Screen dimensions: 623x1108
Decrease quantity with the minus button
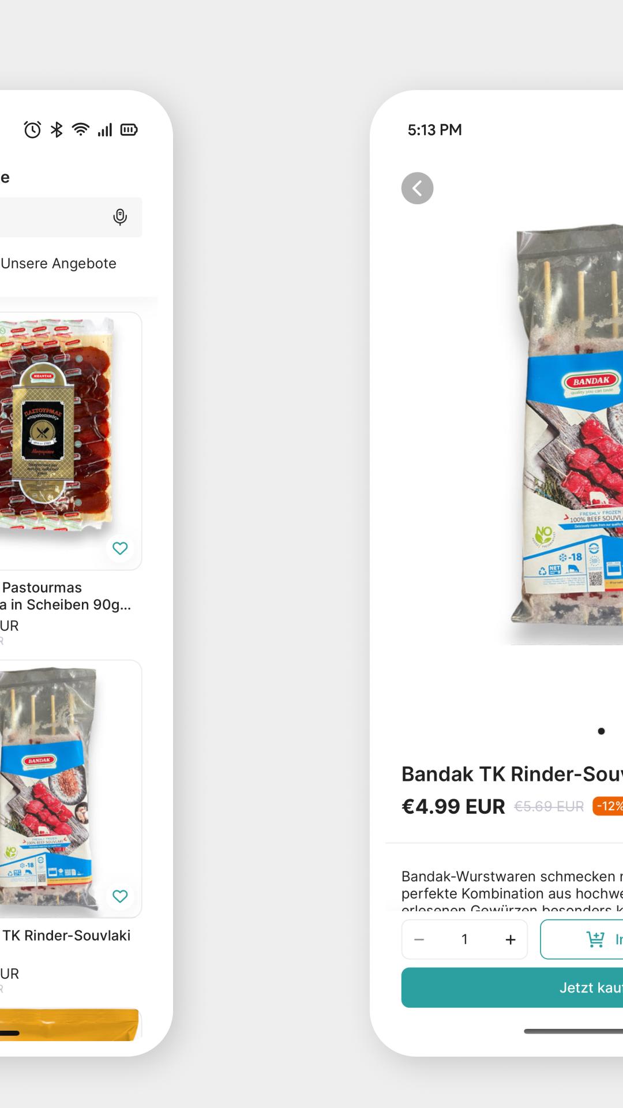[419, 939]
